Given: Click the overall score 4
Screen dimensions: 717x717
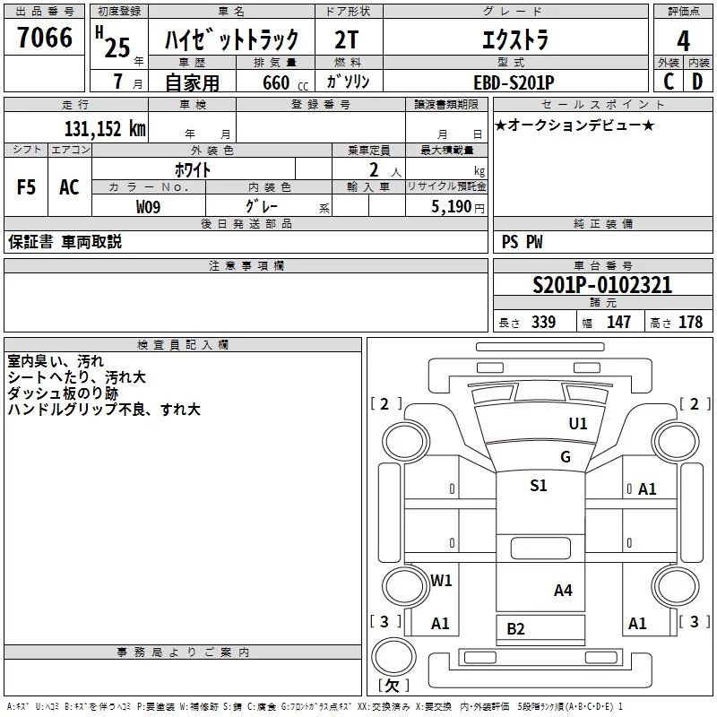Looking at the screenshot, I should (x=683, y=40).
